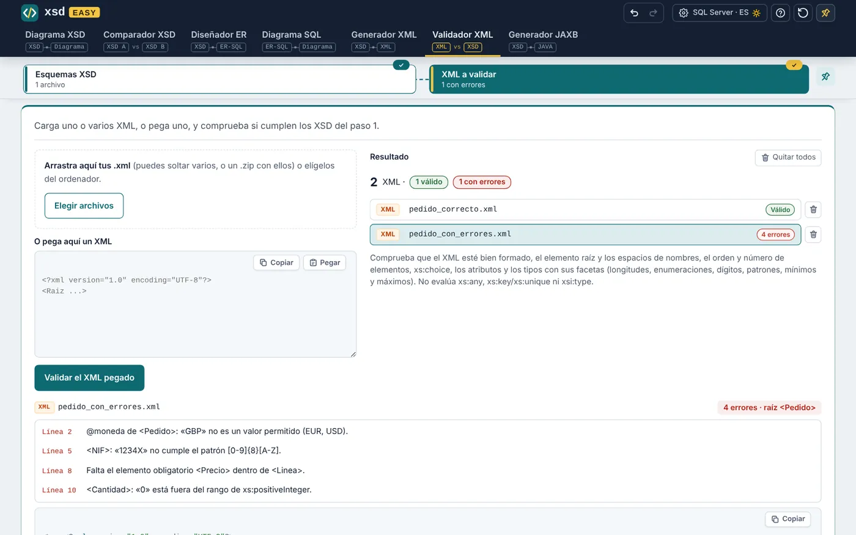Click the pin icon beside step bar
Screen dimensions: 856x535
pyautogui.click(x=825, y=76)
